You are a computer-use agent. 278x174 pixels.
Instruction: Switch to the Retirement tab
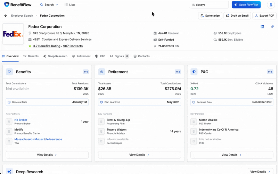pyautogui.click(x=81, y=56)
